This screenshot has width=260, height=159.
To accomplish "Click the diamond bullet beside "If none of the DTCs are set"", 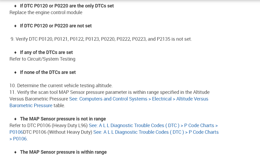I will tap(15, 72).
